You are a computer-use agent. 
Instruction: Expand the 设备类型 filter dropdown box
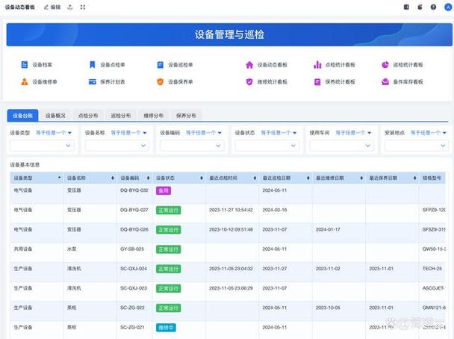click(42, 146)
